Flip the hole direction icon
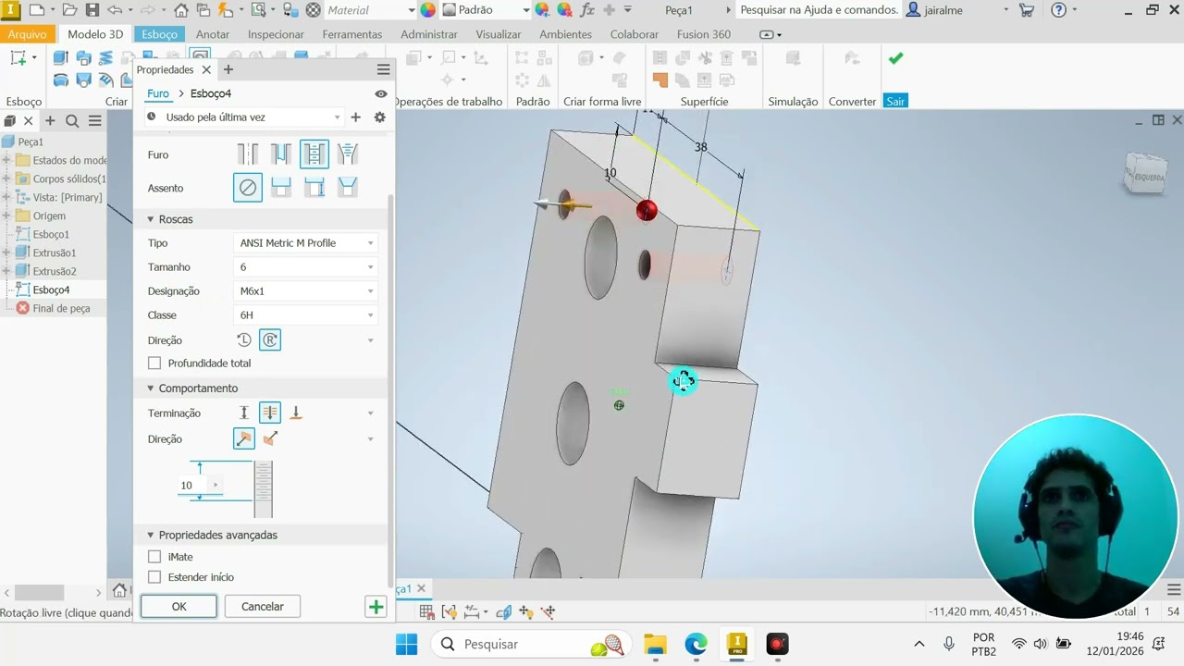This screenshot has width=1184, height=666. [270, 439]
